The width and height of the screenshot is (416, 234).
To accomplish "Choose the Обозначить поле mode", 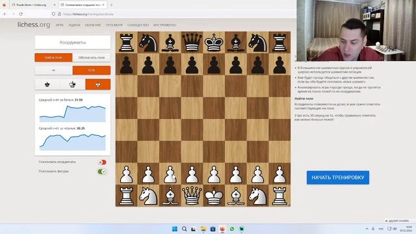I will click(x=92, y=58).
